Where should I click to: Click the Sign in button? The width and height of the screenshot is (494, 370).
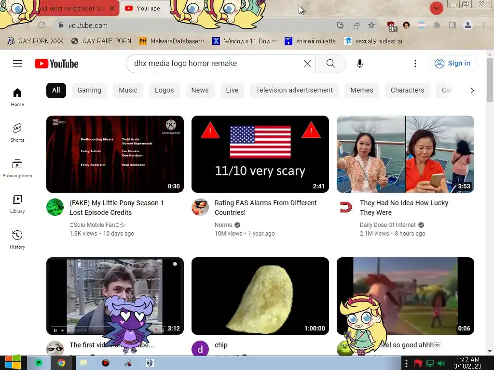point(453,64)
